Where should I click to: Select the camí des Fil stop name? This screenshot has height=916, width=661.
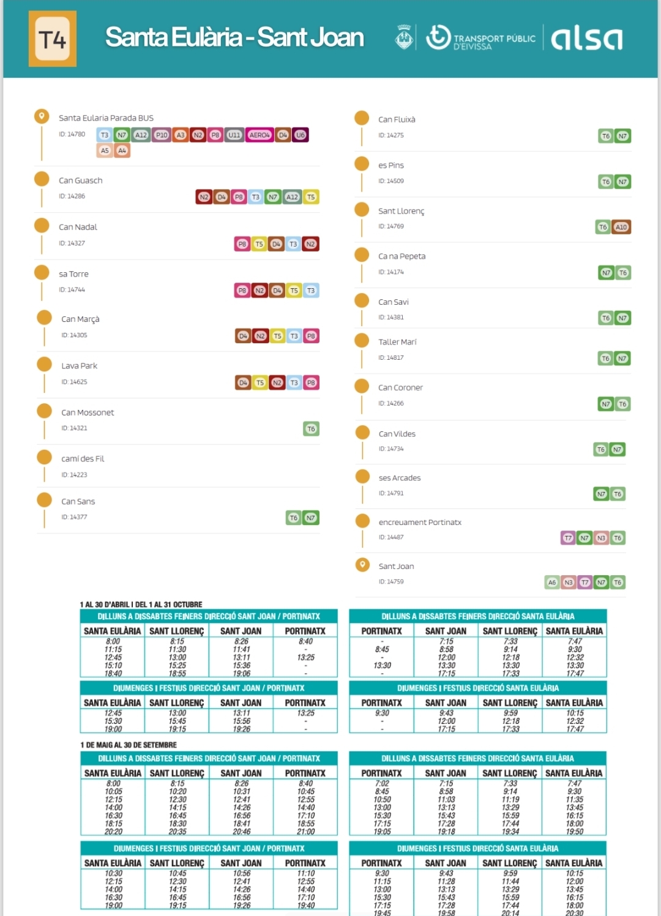pos(83,458)
